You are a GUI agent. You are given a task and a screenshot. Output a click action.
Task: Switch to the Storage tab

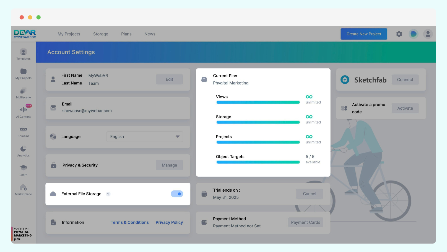pyautogui.click(x=101, y=34)
